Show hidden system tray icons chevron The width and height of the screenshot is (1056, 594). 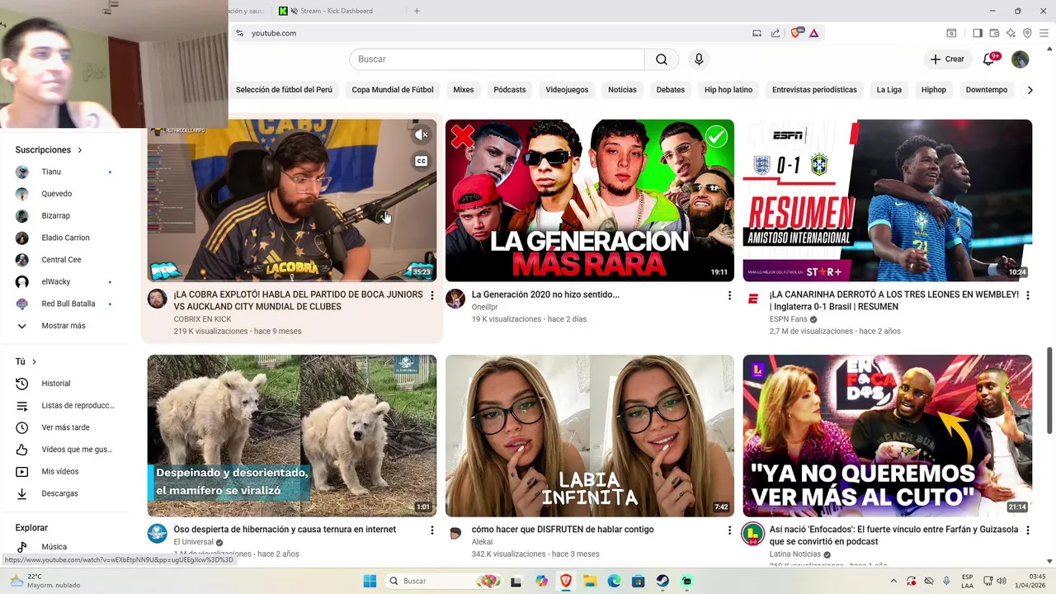(x=893, y=581)
